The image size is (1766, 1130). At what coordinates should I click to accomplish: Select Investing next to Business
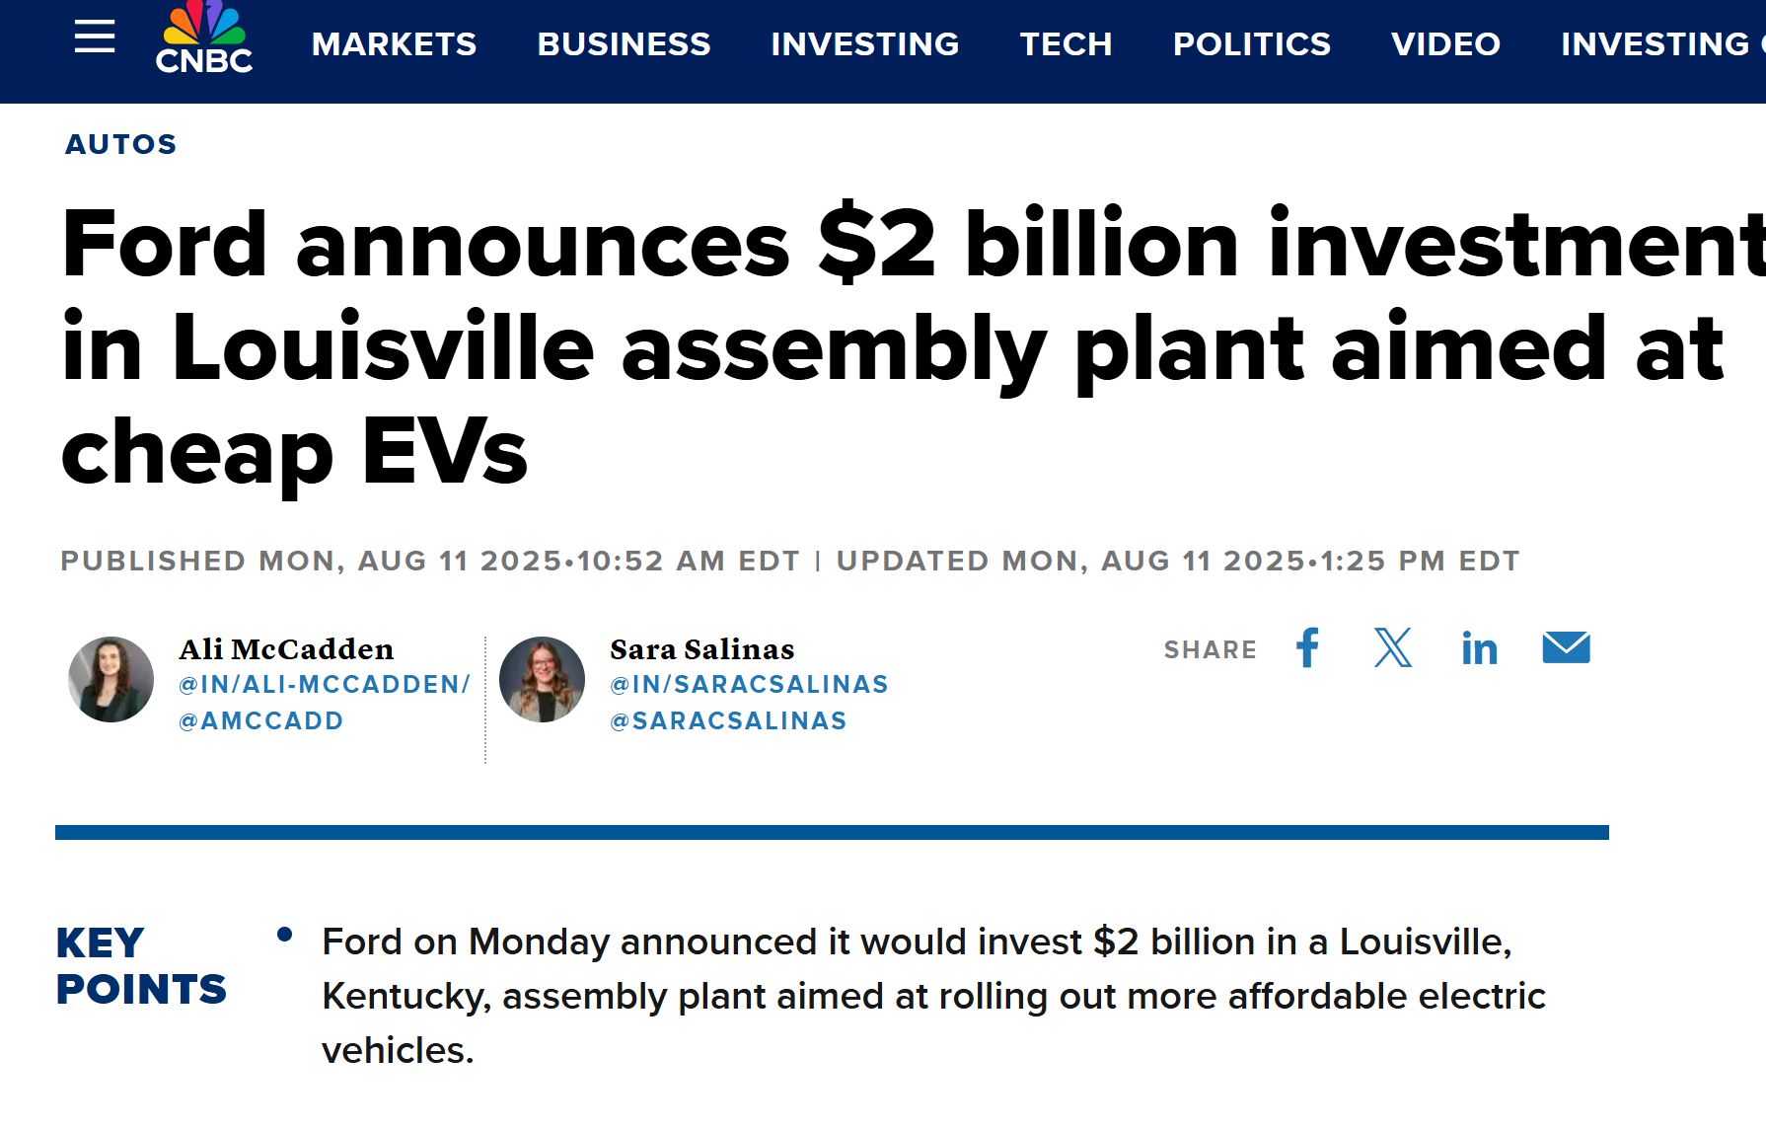click(x=864, y=44)
